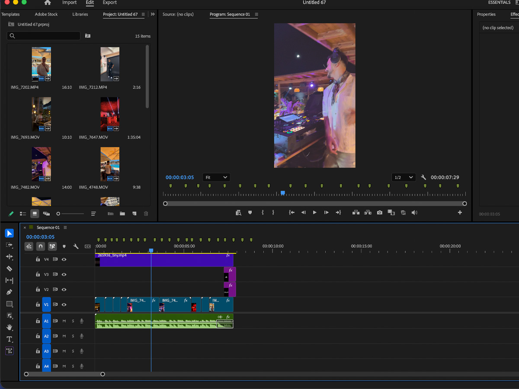The width and height of the screenshot is (519, 389).
Task: Solo audio track A2
Action: 73,336
